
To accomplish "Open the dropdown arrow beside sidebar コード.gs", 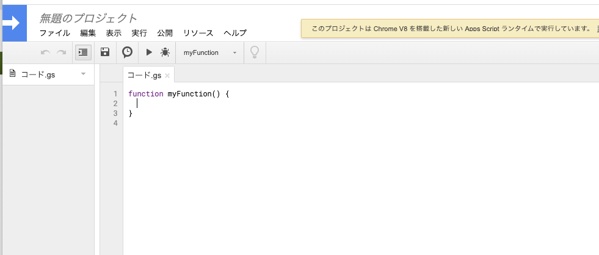I will [x=84, y=74].
